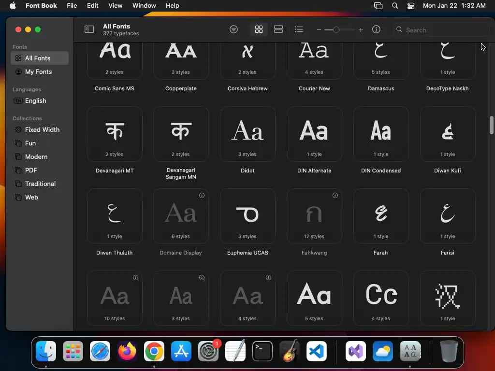This screenshot has height=371, width=495.
Task: Select All Fonts in sidebar
Action: pos(40,58)
